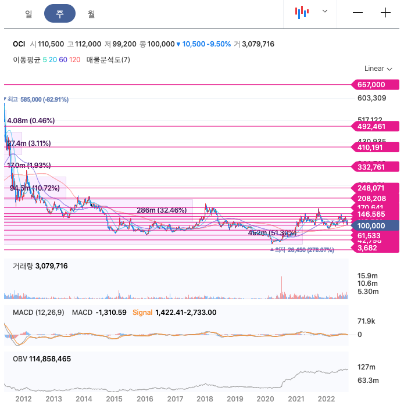The height and width of the screenshot is (416, 404).
Task: Click the 146,565 price level tag
Action: [375, 214]
